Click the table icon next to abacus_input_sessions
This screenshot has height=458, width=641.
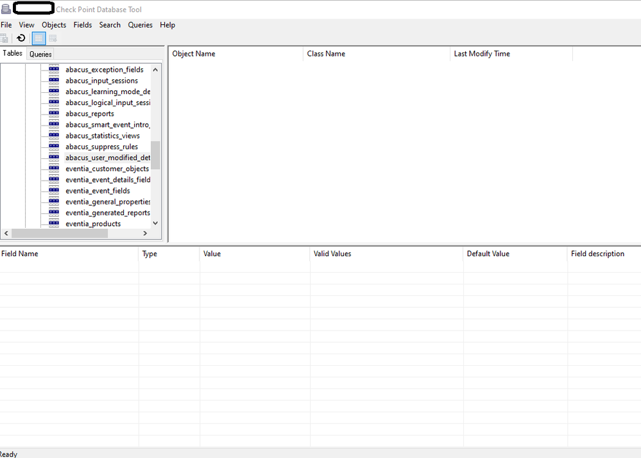tap(54, 81)
